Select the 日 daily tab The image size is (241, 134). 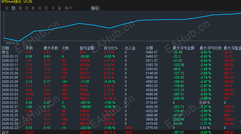click(x=14, y=8)
